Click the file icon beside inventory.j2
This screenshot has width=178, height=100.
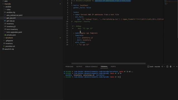(x=5, y=26)
